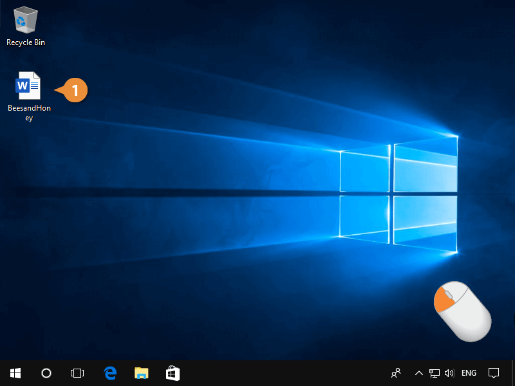Select the BeesandHoney Word document icon
Image resolution: width=515 pixels, height=386 pixels.
coord(28,86)
